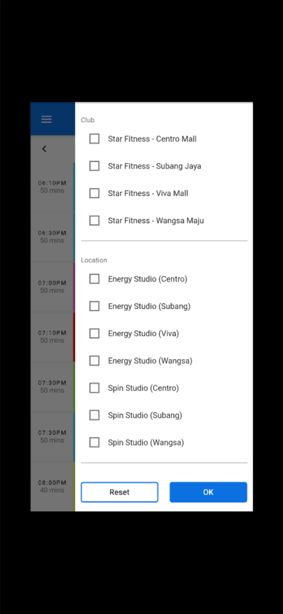Select the 08:00PM 40-minute slot

(x=52, y=486)
